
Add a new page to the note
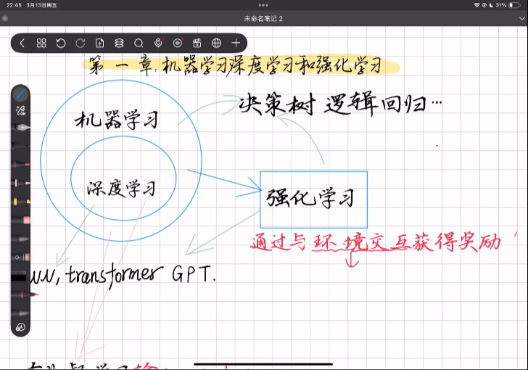[99, 43]
